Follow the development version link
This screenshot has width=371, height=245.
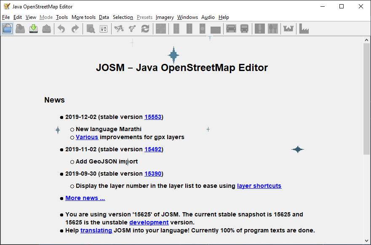[x=149, y=222]
